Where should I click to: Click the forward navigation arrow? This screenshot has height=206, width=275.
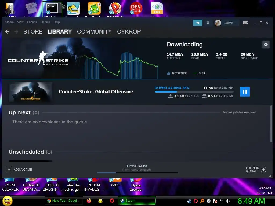click(16, 32)
